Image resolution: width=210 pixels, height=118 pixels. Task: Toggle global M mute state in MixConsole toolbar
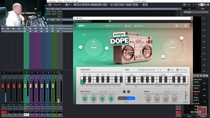tap(75, 5)
